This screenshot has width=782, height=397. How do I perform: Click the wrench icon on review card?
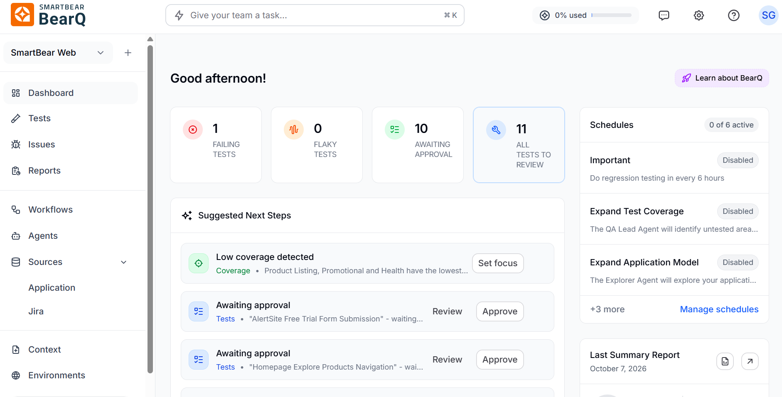pos(496,130)
